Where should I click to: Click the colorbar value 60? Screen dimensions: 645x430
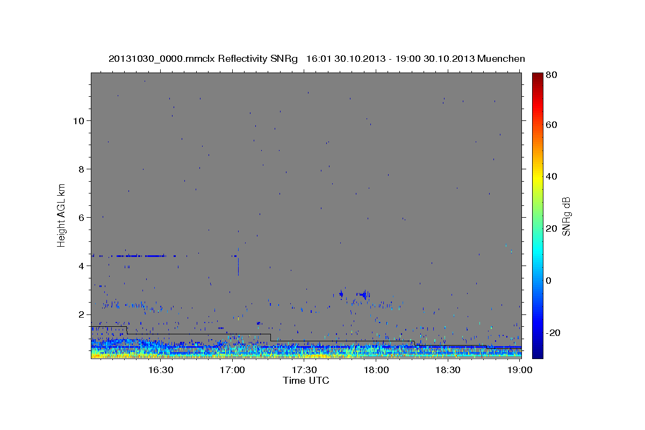click(x=552, y=125)
